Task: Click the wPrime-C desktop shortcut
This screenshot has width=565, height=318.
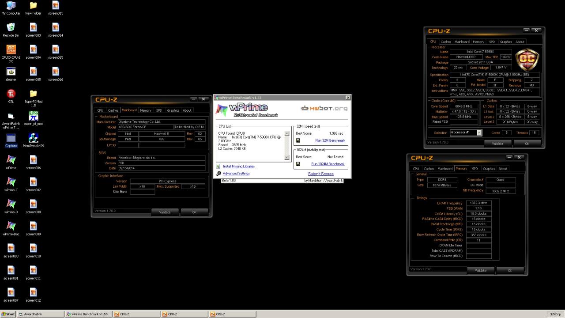Action: click(x=11, y=185)
